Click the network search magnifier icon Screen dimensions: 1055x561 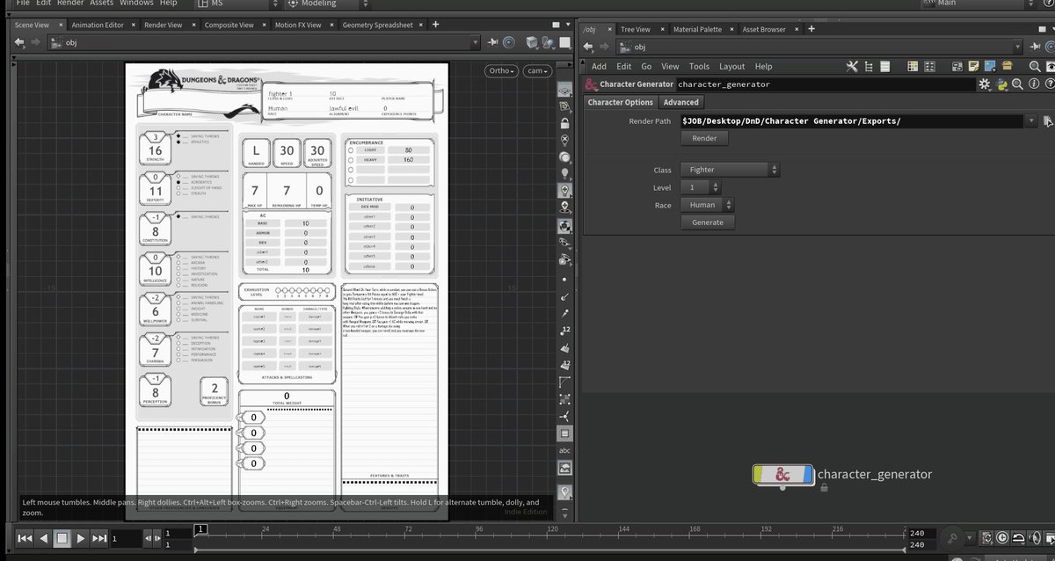click(1034, 66)
